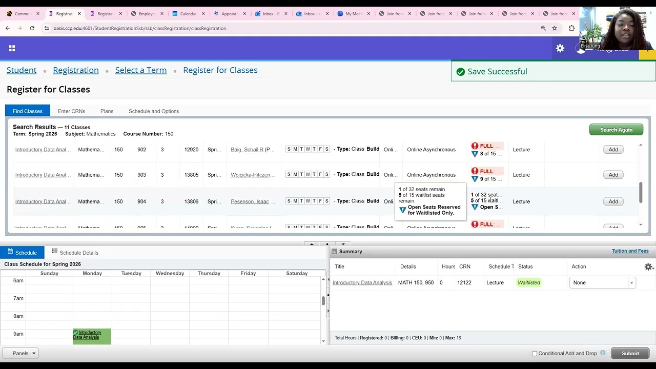The height and width of the screenshot is (369, 656).
Task: Switch to the Calendar browser tab
Action: pyautogui.click(x=189, y=14)
